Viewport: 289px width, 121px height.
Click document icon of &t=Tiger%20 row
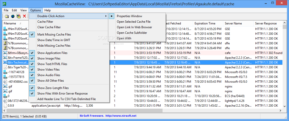(x=5, y=67)
